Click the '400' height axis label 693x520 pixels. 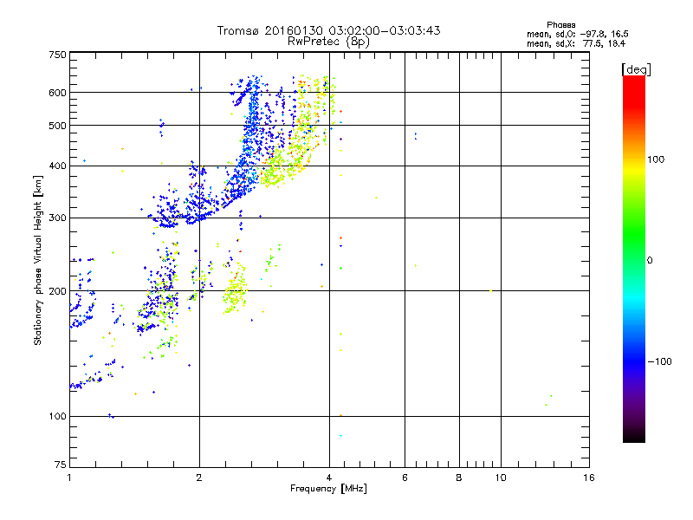(57, 166)
